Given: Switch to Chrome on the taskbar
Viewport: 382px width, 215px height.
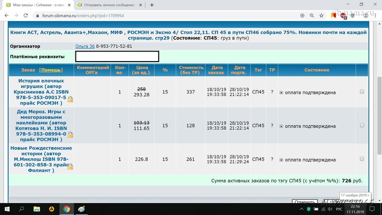Looking at the screenshot, I should click(66, 209).
